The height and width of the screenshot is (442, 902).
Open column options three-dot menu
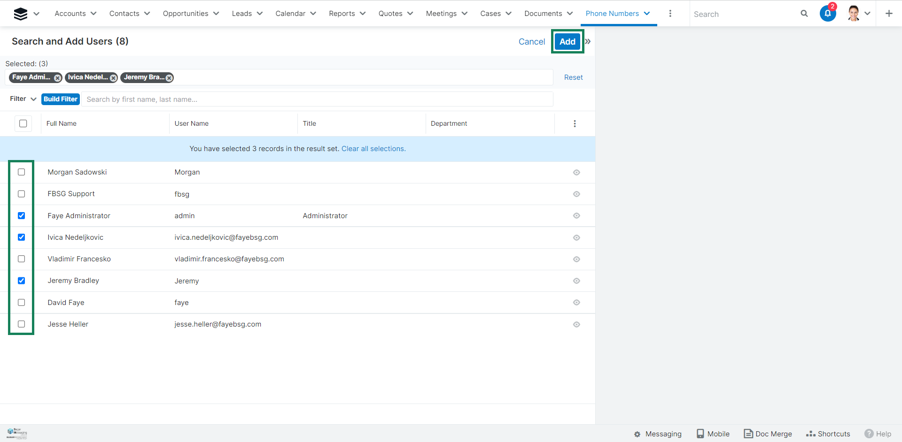[x=574, y=124]
